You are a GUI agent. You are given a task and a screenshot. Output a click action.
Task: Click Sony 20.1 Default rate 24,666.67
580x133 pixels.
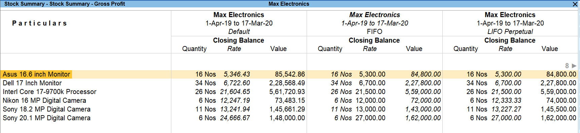coord(235,118)
